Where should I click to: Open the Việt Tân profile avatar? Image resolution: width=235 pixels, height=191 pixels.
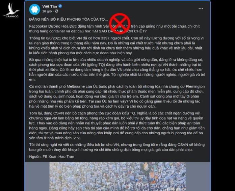pyautogui.click(x=35, y=9)
